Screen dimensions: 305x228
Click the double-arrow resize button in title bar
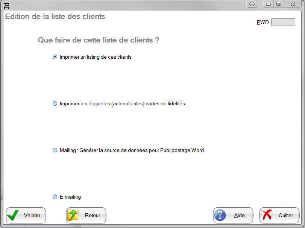click(252, 4)
